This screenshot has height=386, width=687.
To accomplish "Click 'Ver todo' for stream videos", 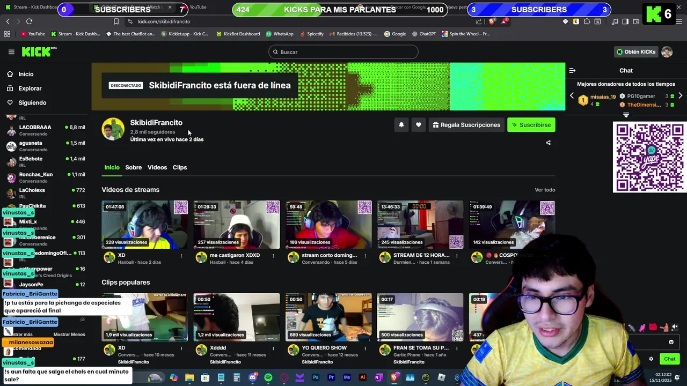I will click(x=545, y=190).
